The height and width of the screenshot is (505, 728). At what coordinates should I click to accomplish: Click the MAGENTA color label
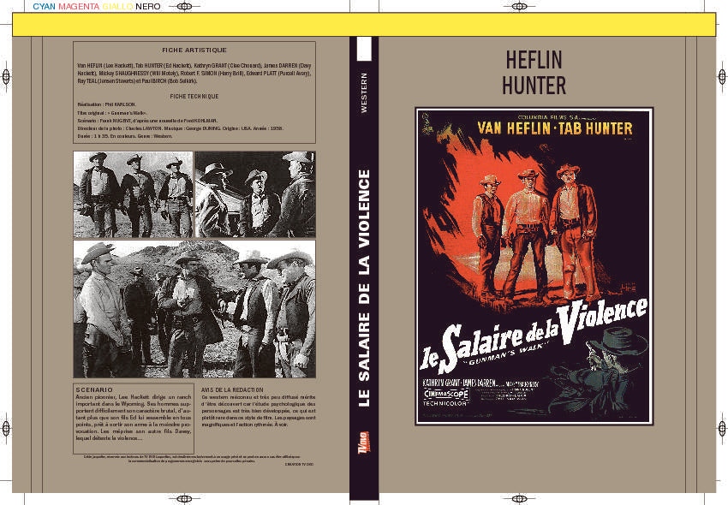[79, 7]
